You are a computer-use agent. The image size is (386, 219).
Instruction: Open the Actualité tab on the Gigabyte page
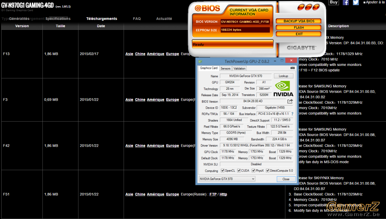(x=164, y=19)
